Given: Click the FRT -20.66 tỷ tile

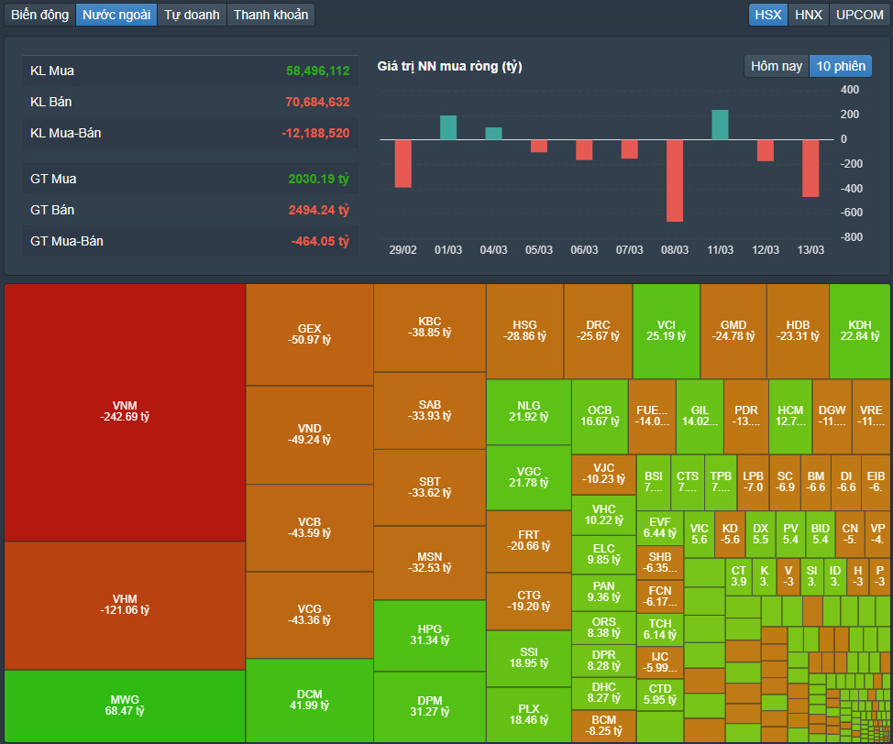Looking at the screenshot, I should tap(528, 542).
